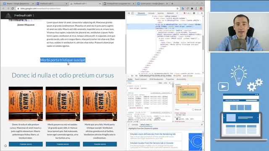Screen dimensions: 269x151
Task: Open the Network tab in DevTools
Action: 170,13
